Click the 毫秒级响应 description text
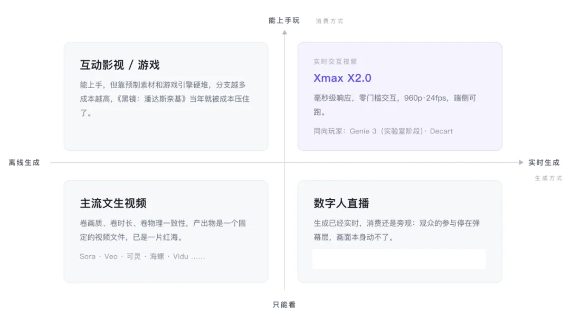The image size is (570, 318). coord(395,105)
